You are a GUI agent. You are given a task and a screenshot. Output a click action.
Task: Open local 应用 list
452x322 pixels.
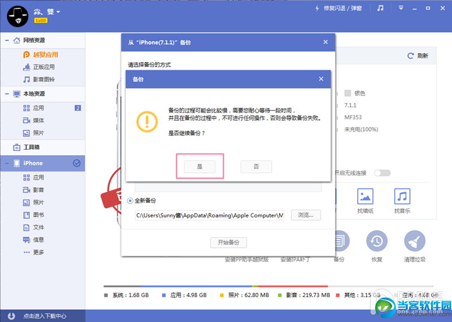tap(38, 108)
